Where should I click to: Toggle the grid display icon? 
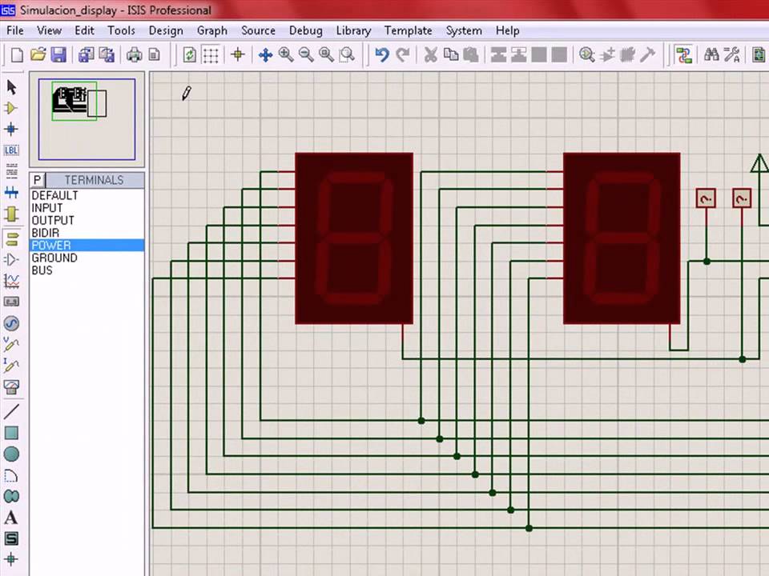click(211, 55)
